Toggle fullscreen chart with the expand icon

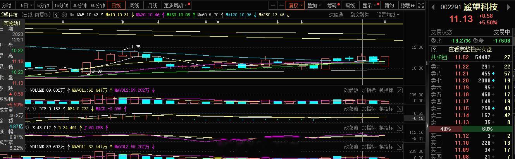422,5
